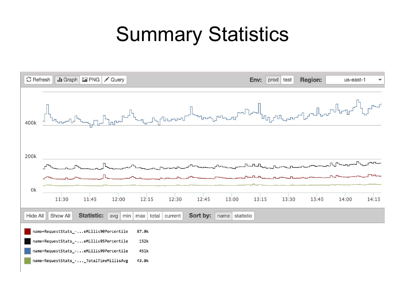This screenshot has width=405, height=304.
Task: Select the TotalTimeMillisAvg legend entry
Action: [x=80, y=261]
